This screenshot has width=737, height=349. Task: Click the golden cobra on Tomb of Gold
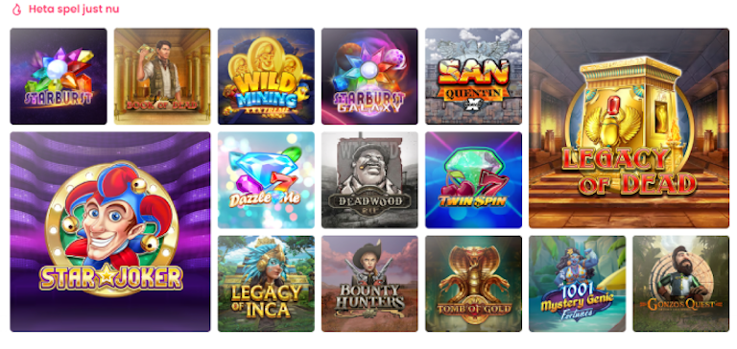474,275
